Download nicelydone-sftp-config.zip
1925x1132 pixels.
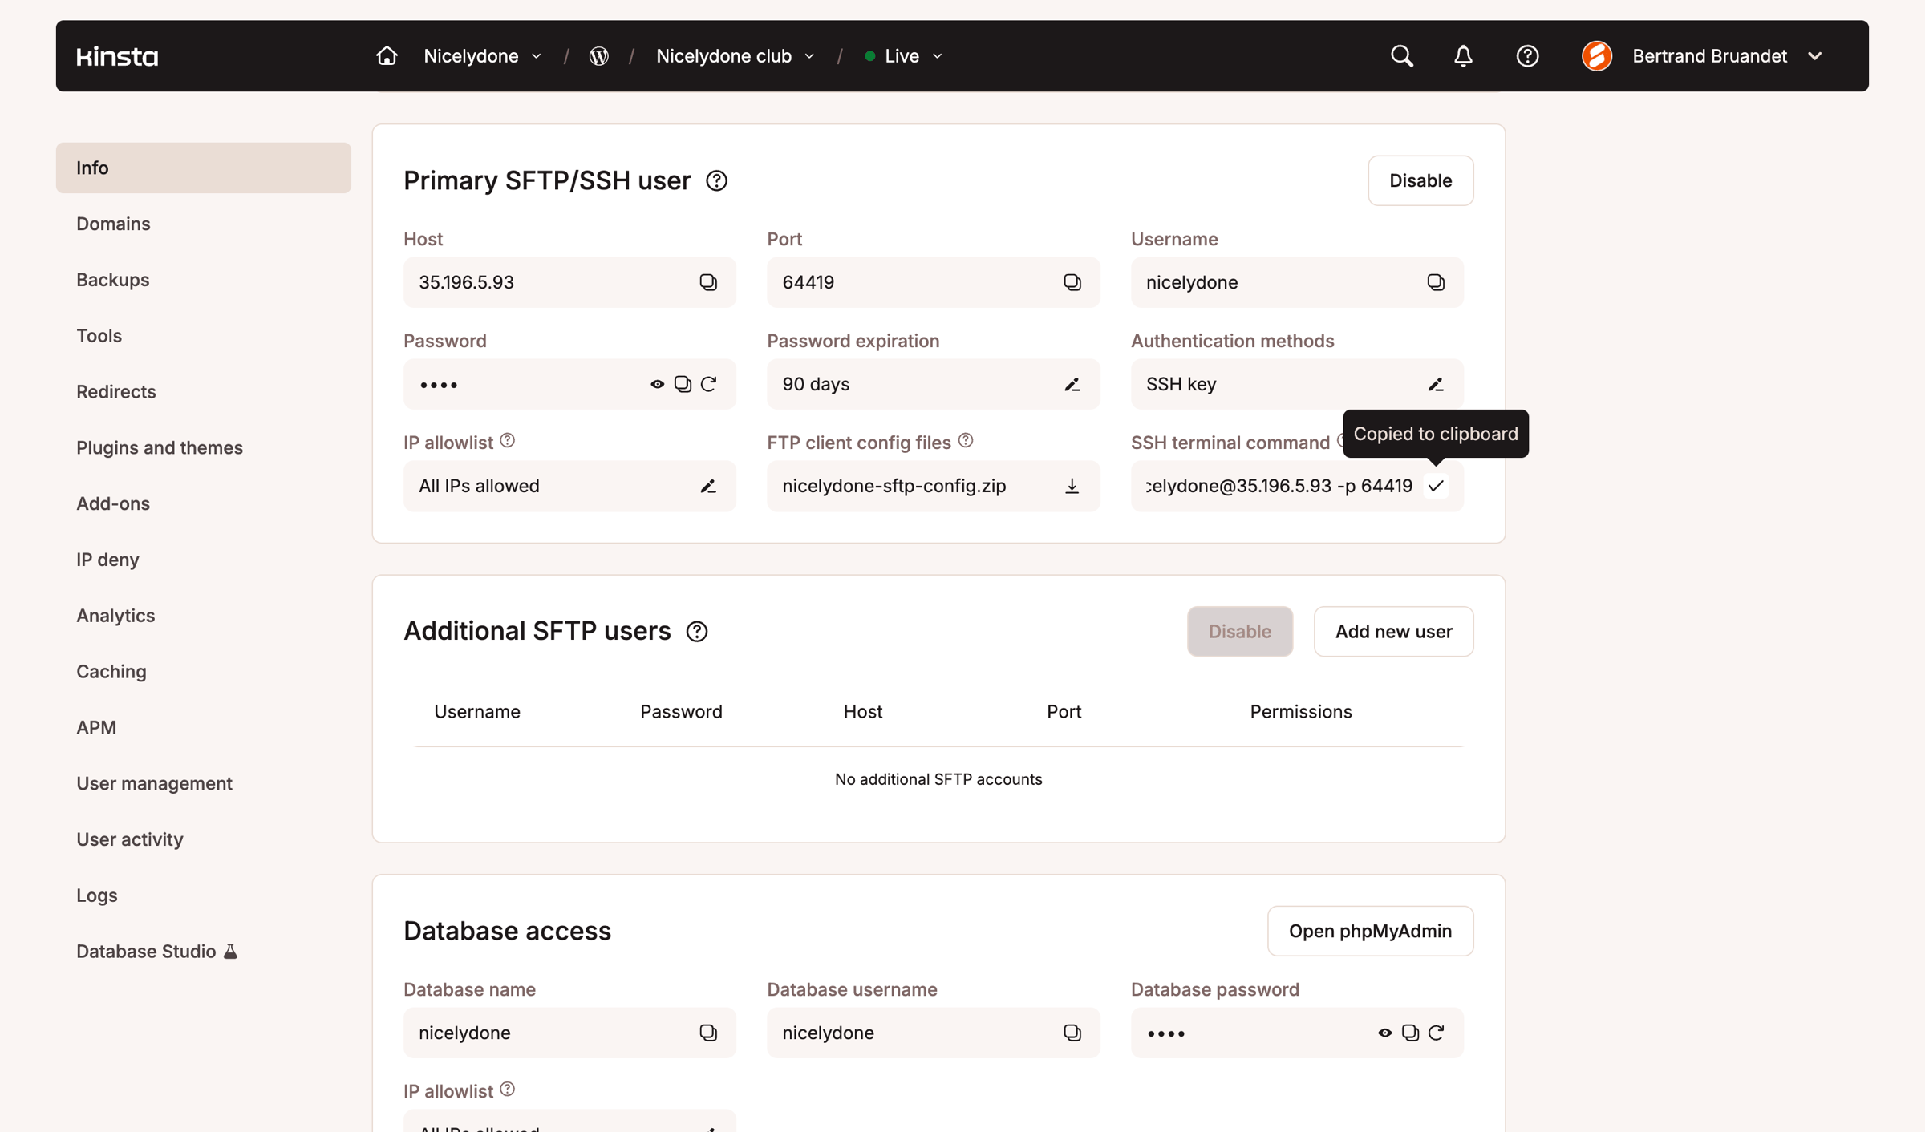pyautogui.click(x=1072, y=486)
